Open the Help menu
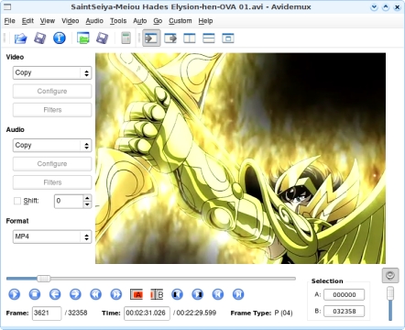405x330 pixels. pos(205,21)
